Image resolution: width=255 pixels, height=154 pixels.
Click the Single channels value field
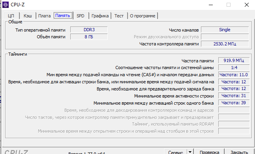pos(225,30)
